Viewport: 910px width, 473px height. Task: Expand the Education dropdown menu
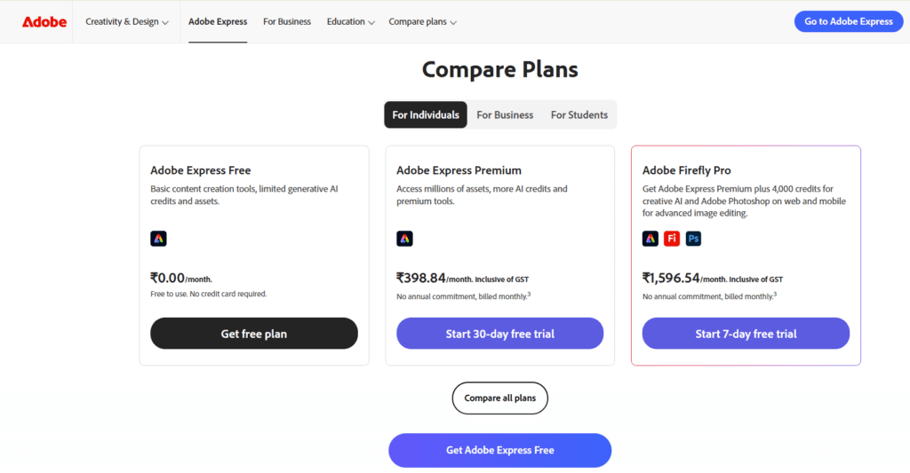pyautogui.click(x=350, y=21)
